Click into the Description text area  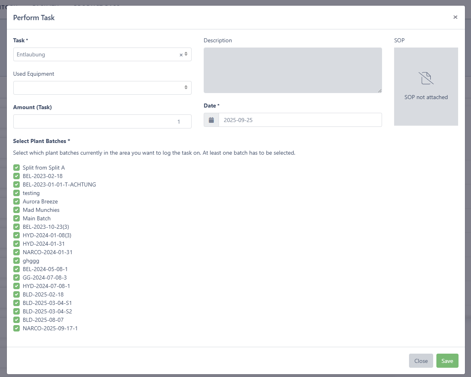click(x=293, y=70)
